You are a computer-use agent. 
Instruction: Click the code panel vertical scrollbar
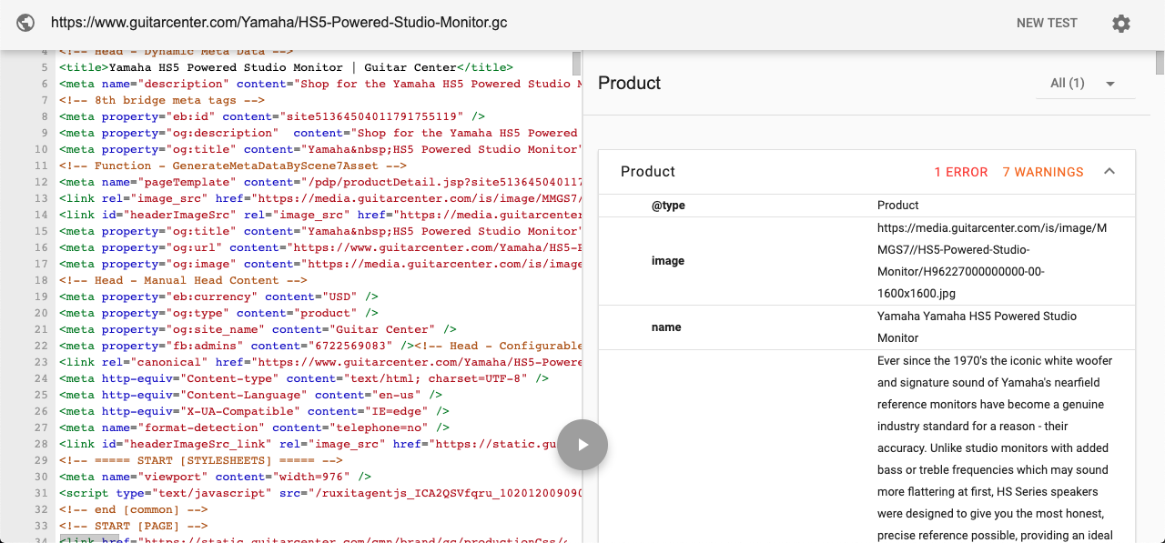coord(576,63)
